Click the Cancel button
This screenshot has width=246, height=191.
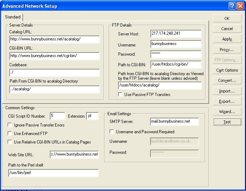coord(227,29)
